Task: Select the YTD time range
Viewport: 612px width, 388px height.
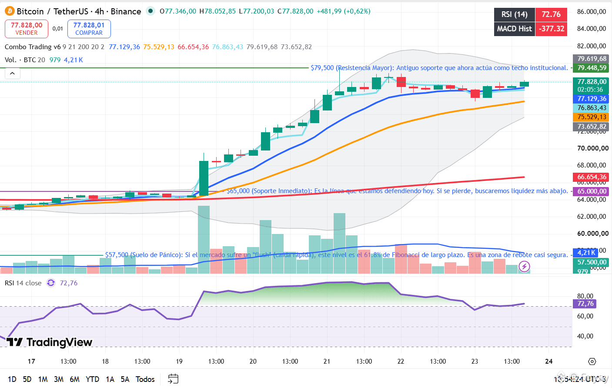Action: (93, 379)
